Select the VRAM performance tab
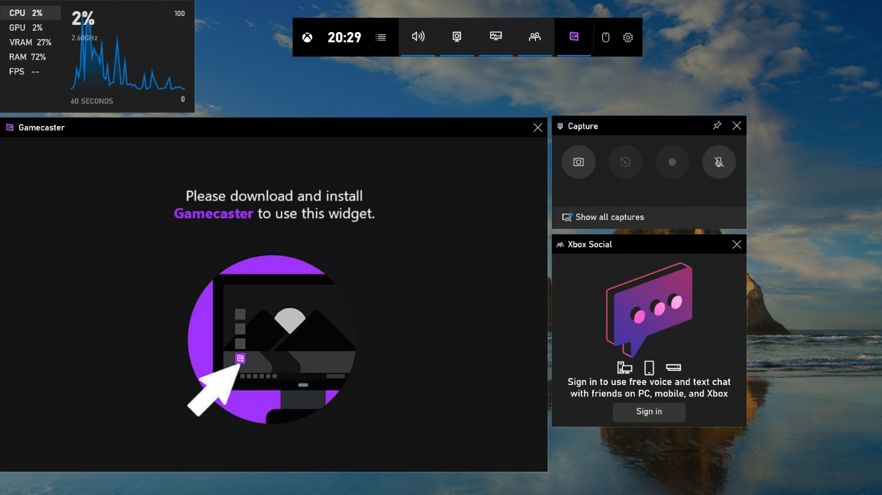This screenshot has width=882, height=495. point(30,42)
